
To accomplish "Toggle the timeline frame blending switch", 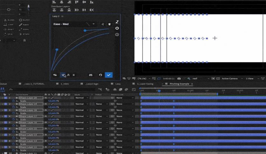I will pyautogui.click(x=121, y=89).
